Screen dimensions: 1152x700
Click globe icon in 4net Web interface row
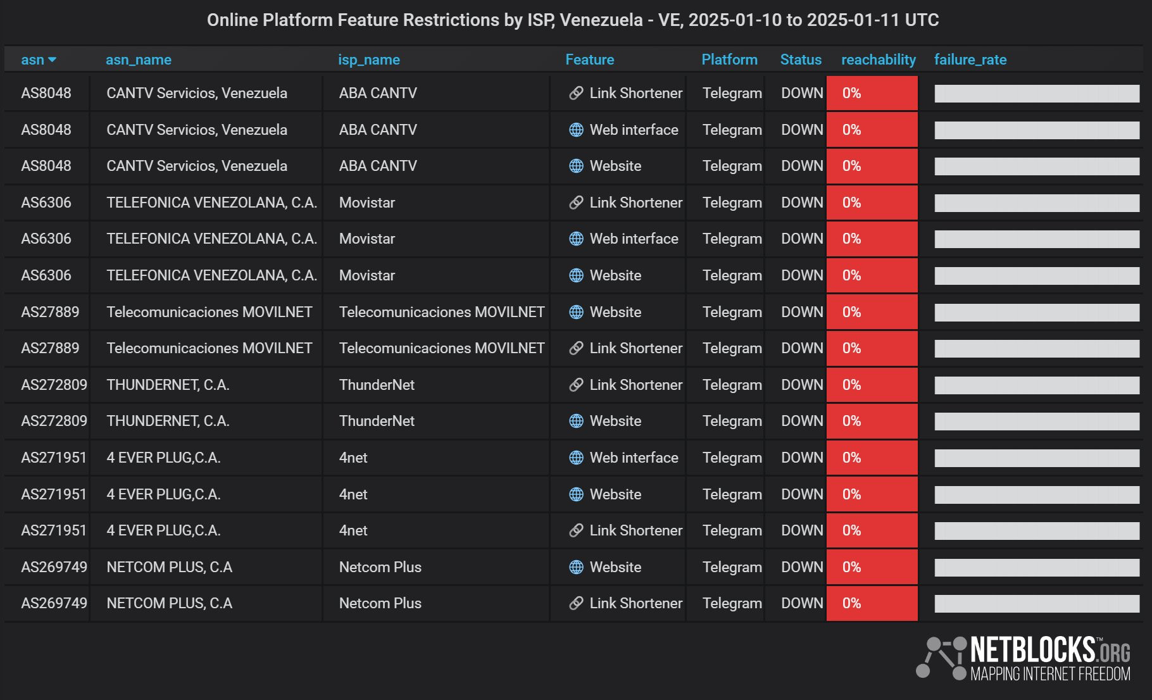[x=576, y=458]
